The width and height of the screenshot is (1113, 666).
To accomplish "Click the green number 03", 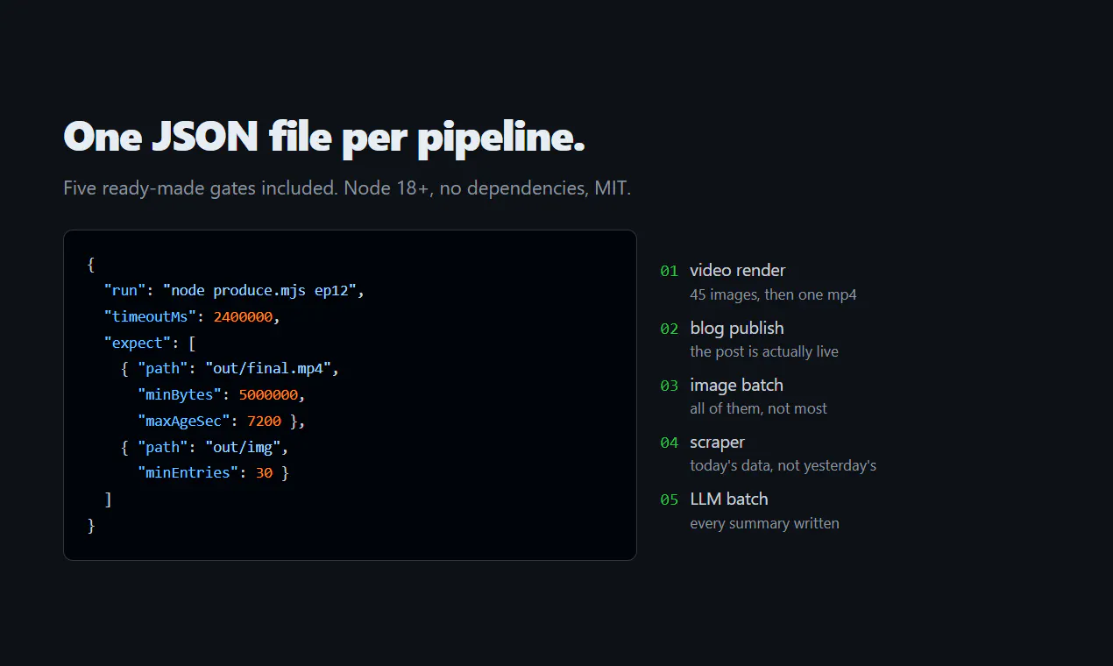I will (x=670, y=386).
